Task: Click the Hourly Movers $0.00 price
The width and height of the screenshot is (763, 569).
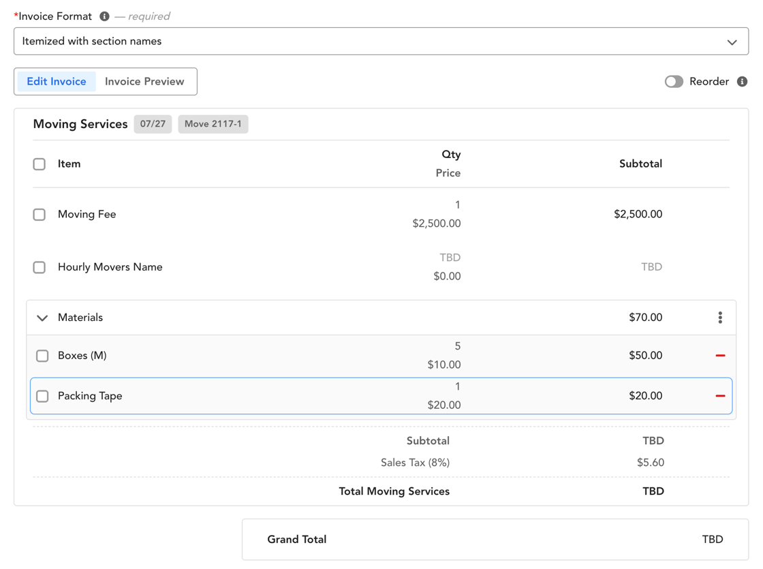Action: [447, 276]
